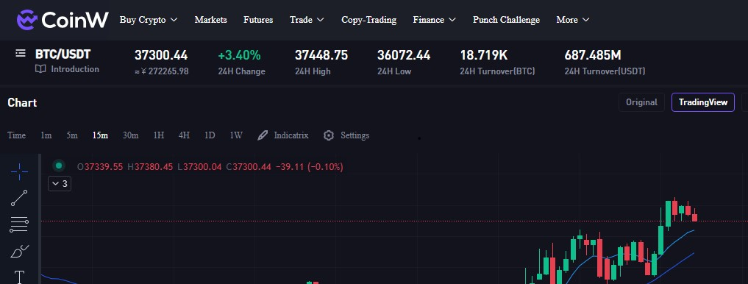Open the Copy-Trading menu item
Image resolution: width=748 pixels, height=284 pixels.
pos(368,20)
